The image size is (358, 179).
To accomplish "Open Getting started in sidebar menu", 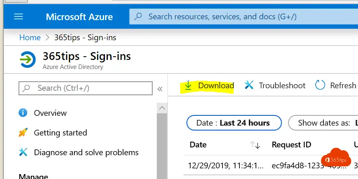I will click(x=60, y=133).
